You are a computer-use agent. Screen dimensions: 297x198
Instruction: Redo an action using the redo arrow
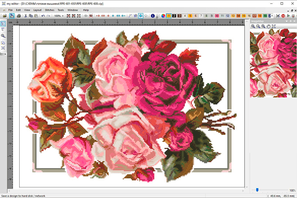click(x=49, y=16)
